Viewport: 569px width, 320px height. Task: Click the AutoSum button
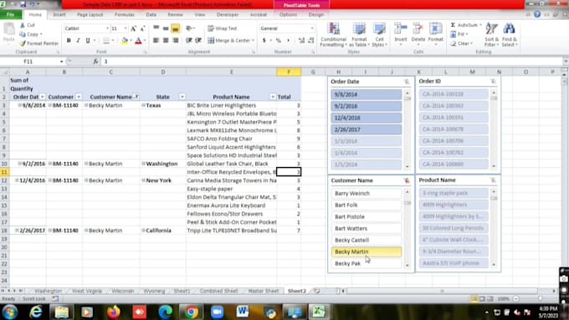tap(466, 25)
